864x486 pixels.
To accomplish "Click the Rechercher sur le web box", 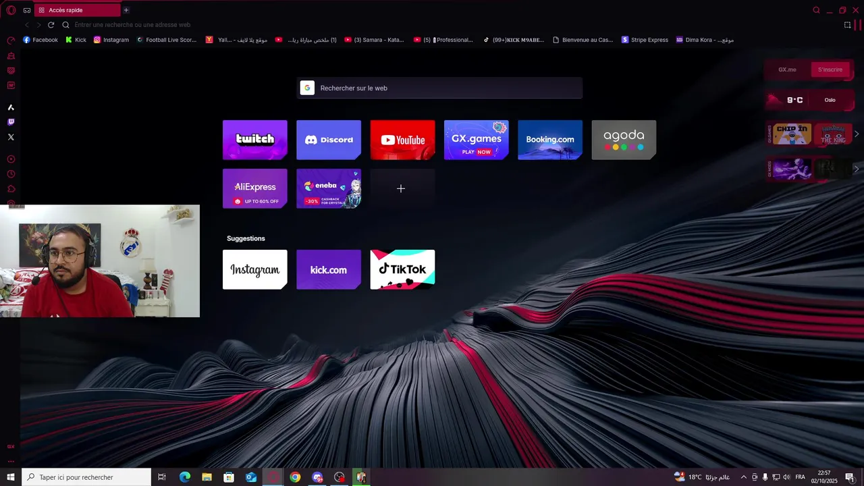I will 439,88.
